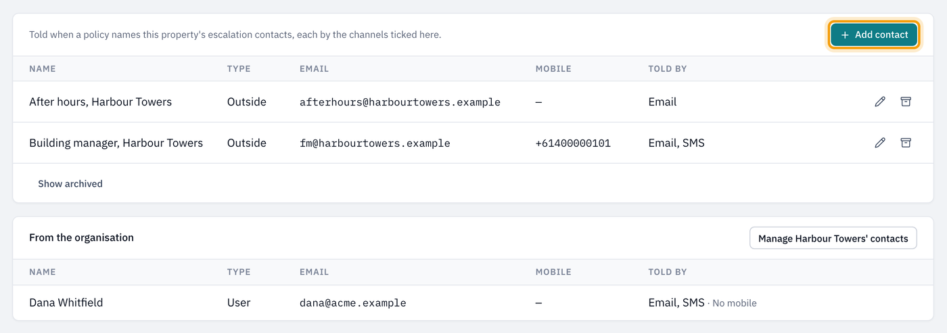The image size is (947, 333).
Task: Click the User type in Dana's row
Action: click(239, 303)
